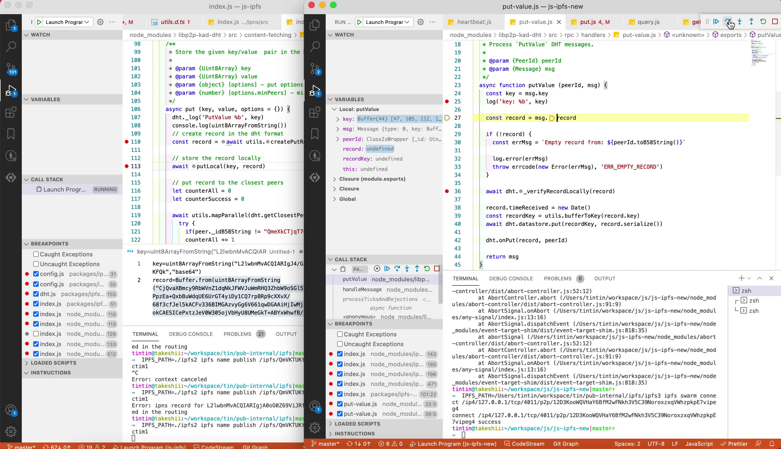Expand Closure (module.exports) scope
Screen dimensions: 781x449
334,179
